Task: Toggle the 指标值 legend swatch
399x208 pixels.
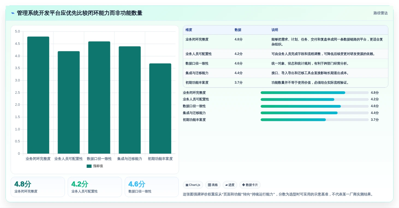Action: (89, 166)
